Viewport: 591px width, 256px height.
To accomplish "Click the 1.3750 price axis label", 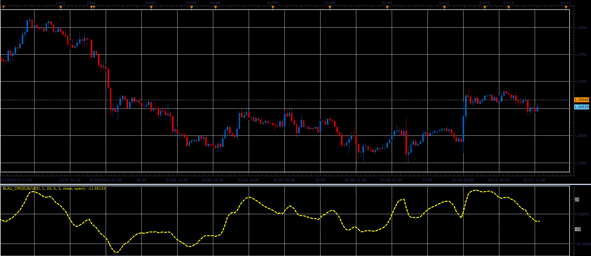I will (581, 55).
